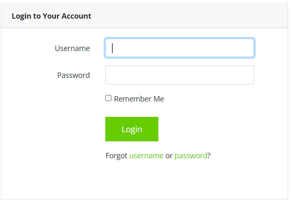Enable the Remember Me checkbox
The width and height of the screenshot is (291, 201).
pos(109,98)
